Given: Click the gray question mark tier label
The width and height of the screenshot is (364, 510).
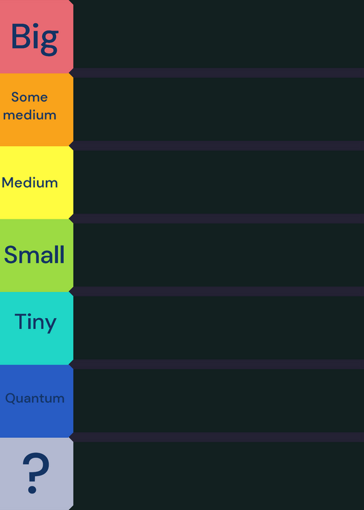Looking at the screenshot, I should click(36, 474).
